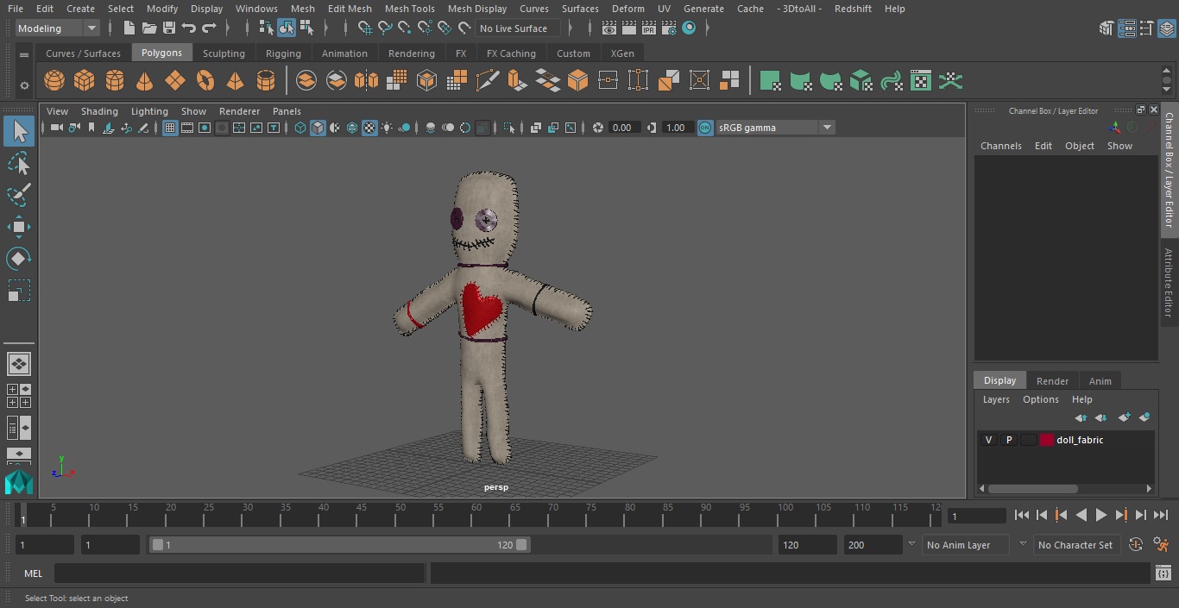Create a polygon cone from shelf
The width and height of the screenshot is (1179, 608).
[x=145, y=81]
